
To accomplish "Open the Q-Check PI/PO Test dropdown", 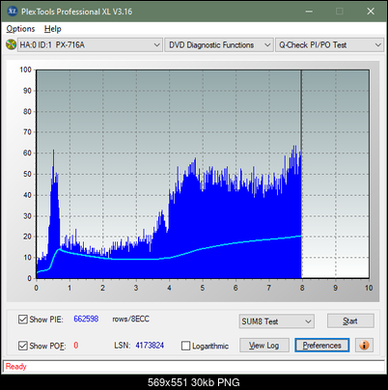I will click(329, 45).
